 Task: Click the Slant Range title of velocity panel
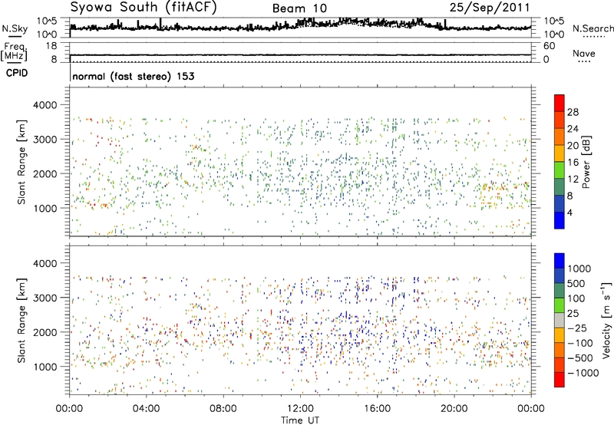[21, 321]
